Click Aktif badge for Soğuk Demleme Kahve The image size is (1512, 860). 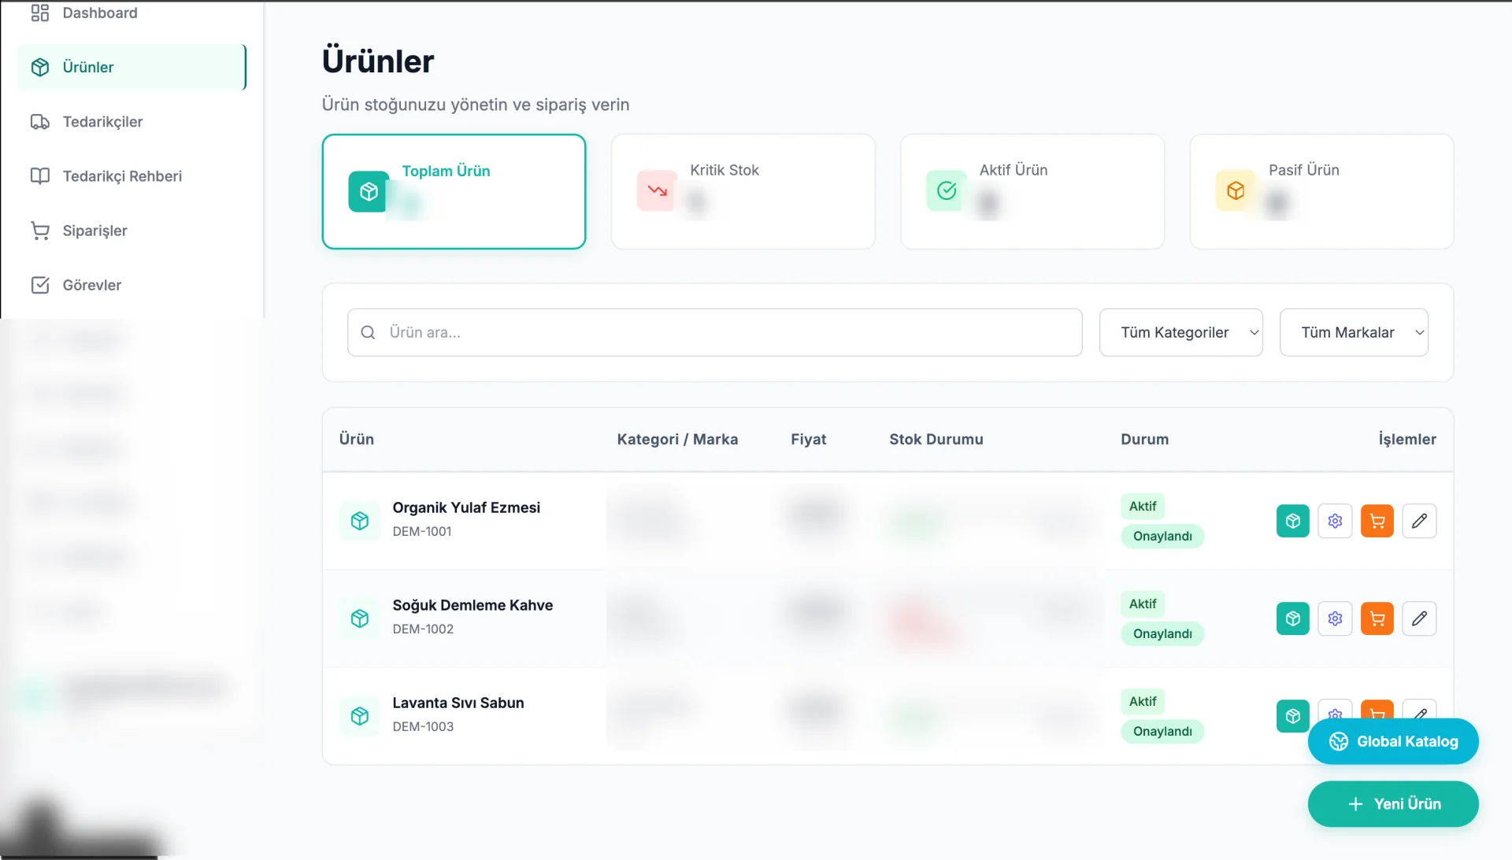click(1143, 603)
